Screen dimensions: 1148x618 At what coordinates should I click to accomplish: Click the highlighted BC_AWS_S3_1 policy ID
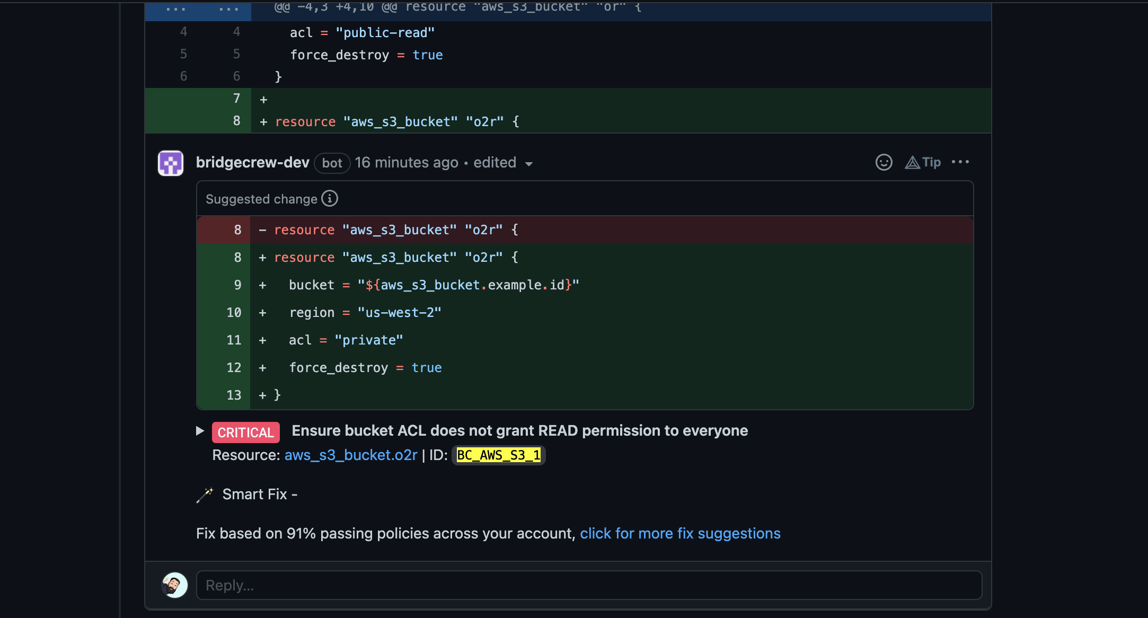coord(498,455)
